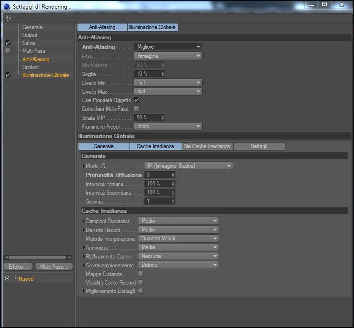This screenshot has width=354, height=328.
Task: Toggle the Salva checkbox
Action: (8, 43)
